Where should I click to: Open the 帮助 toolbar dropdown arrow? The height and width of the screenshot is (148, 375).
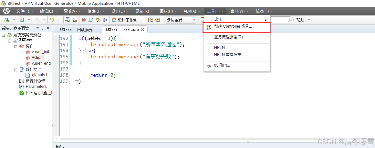[x=309, y=20]
